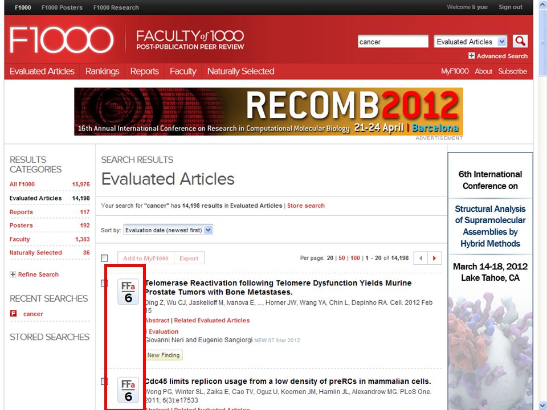Open MyF1000 in the navigation bar
Screen dimensions: 547x410
point(455,71)
